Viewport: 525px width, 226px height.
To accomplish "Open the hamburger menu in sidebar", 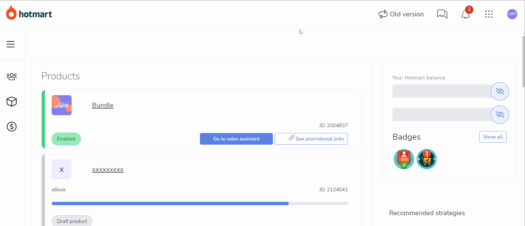I will [x=11, y=44].
